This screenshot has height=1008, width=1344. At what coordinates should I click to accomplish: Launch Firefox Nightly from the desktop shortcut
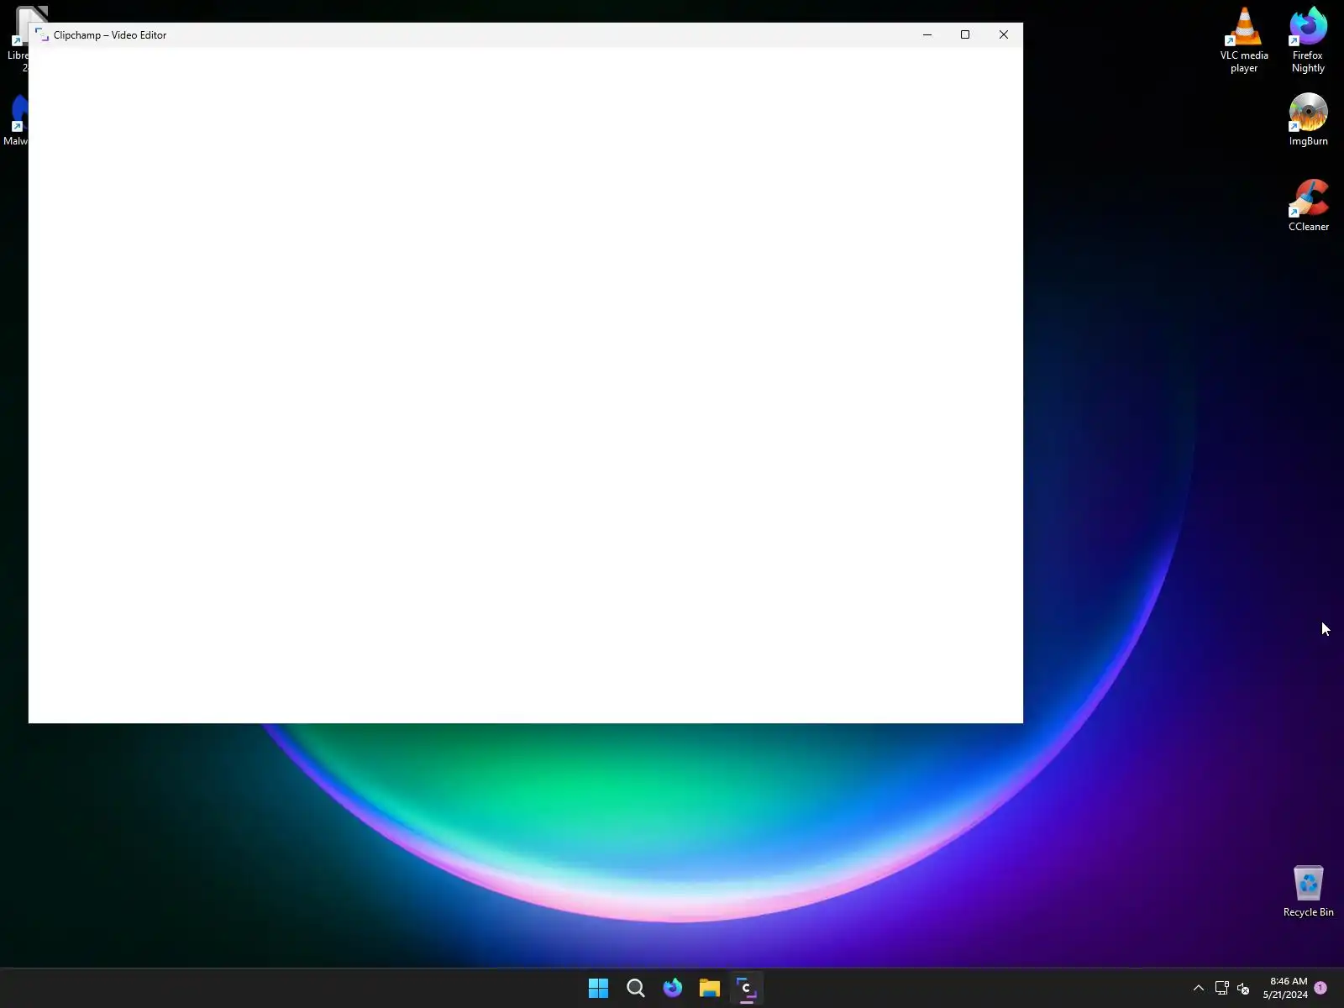pyautogui.click(x=1308, y=39)
